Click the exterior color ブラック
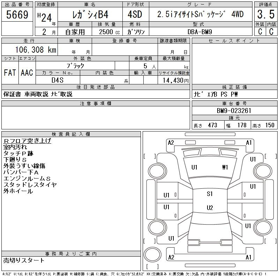Screen dimensions: 279x279 coord(75,66)
